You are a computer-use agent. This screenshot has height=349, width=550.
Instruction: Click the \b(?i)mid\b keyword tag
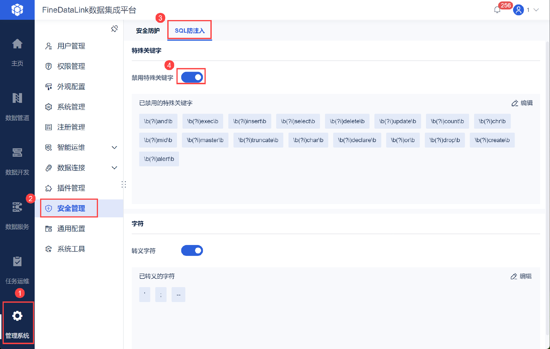pyautogui.click(x=158, y=140)
